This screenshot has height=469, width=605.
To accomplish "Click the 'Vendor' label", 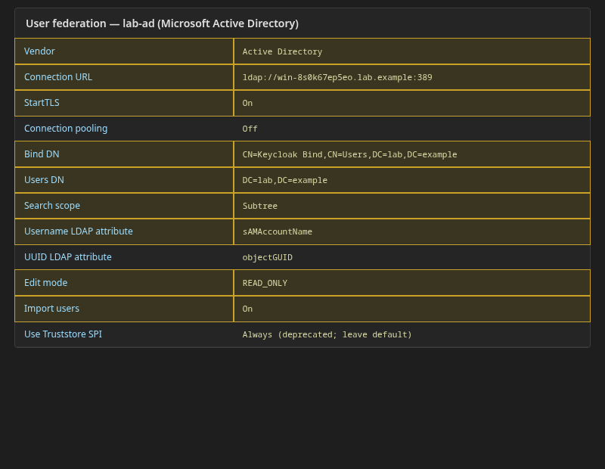I will click(x=39, y=51).
